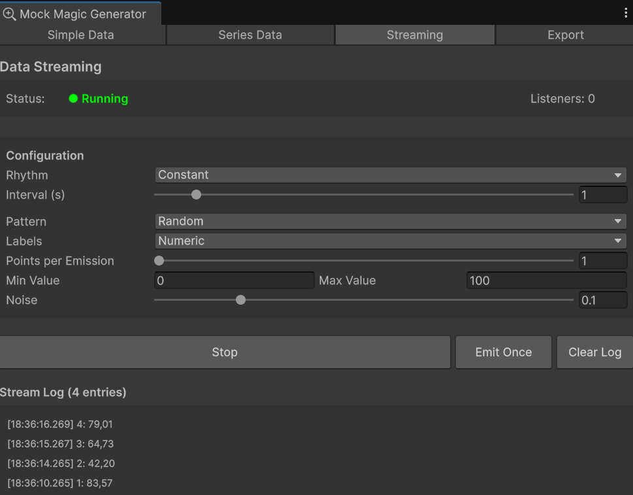Screen dimensions: 633x495
Task: Click the Rhythm field label
Action: [27, 175]
